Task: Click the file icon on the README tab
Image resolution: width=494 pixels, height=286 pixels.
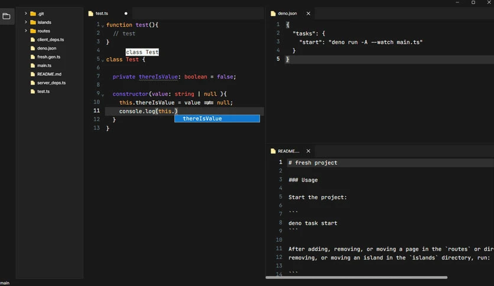Action: point(273,151)
